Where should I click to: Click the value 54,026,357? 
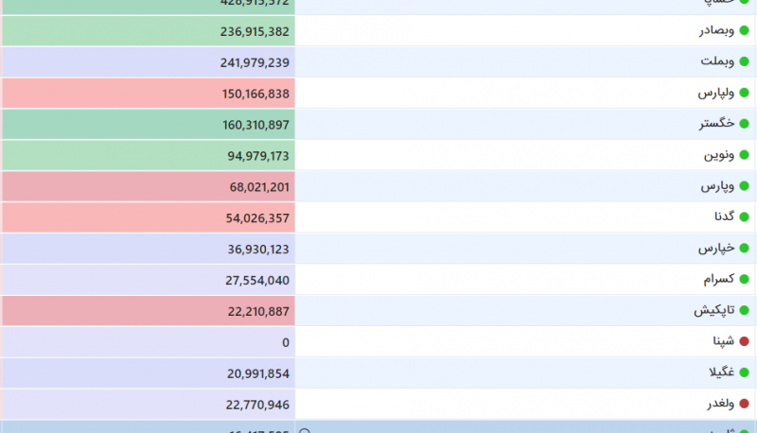point(257,218)
